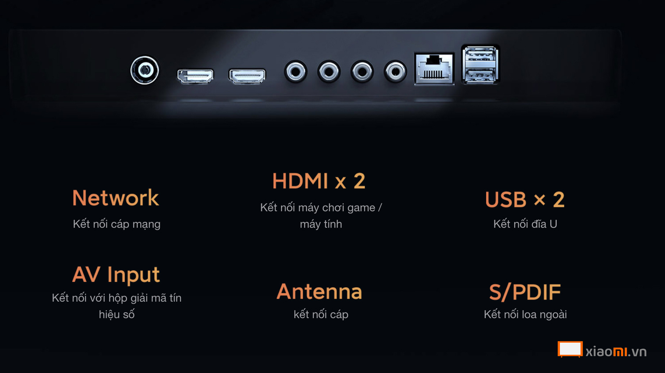The width and height of the screenshot is (665, 373).
Task: Click the first HDMI port
Action: (195, 76)
